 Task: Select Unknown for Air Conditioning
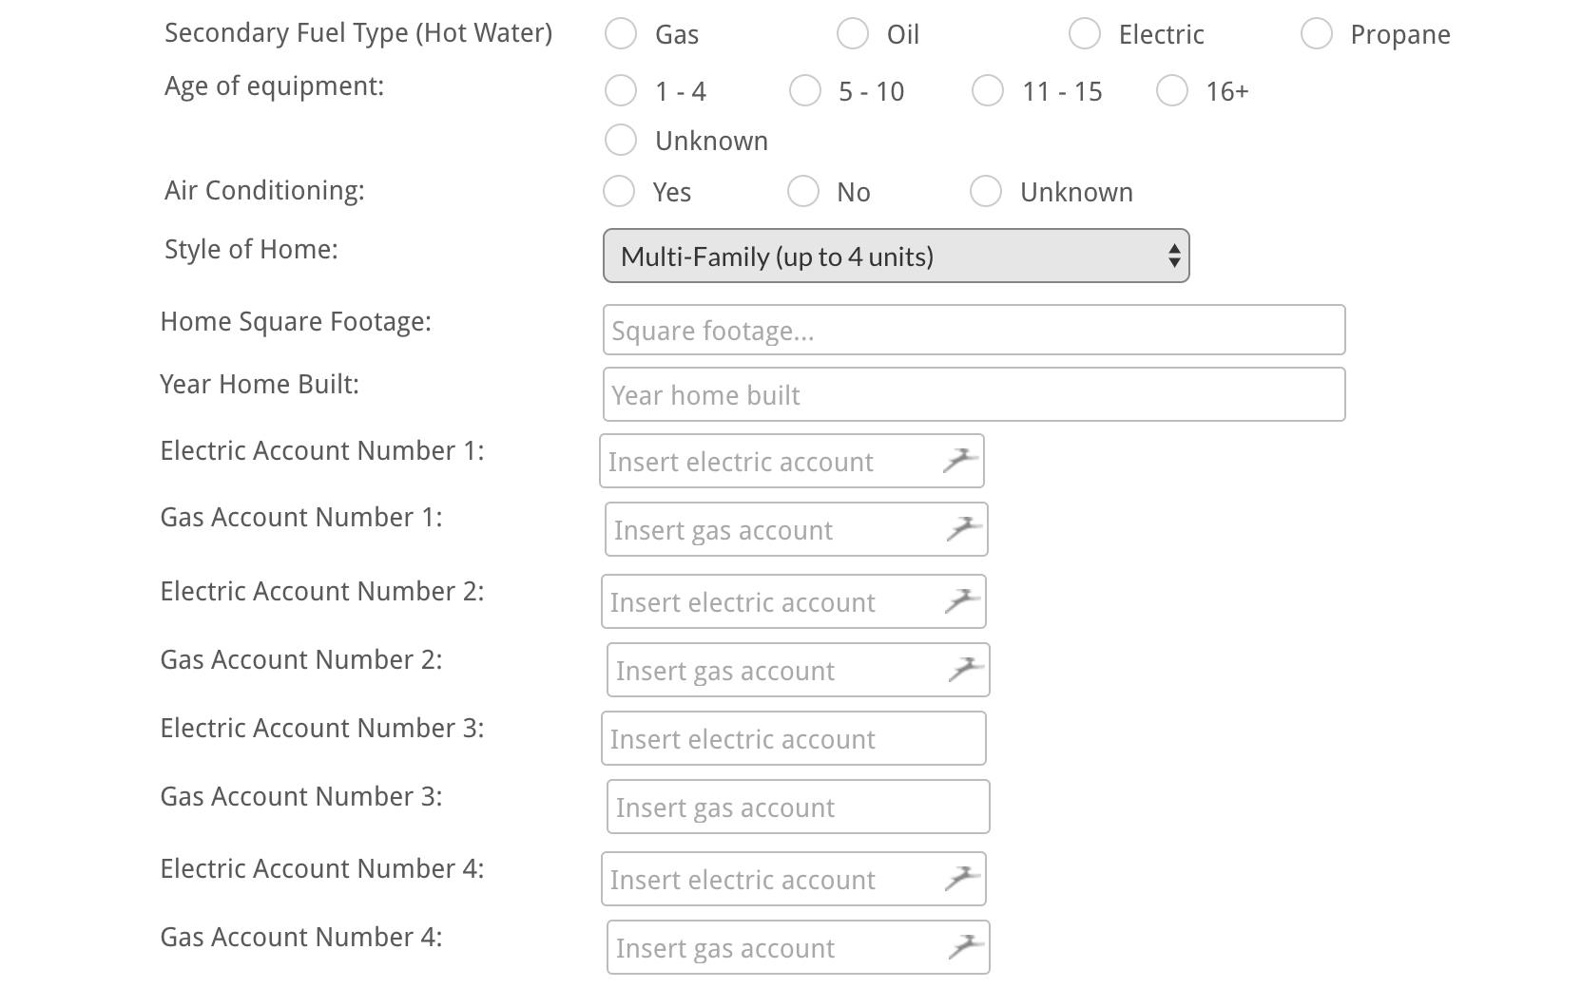986,192
